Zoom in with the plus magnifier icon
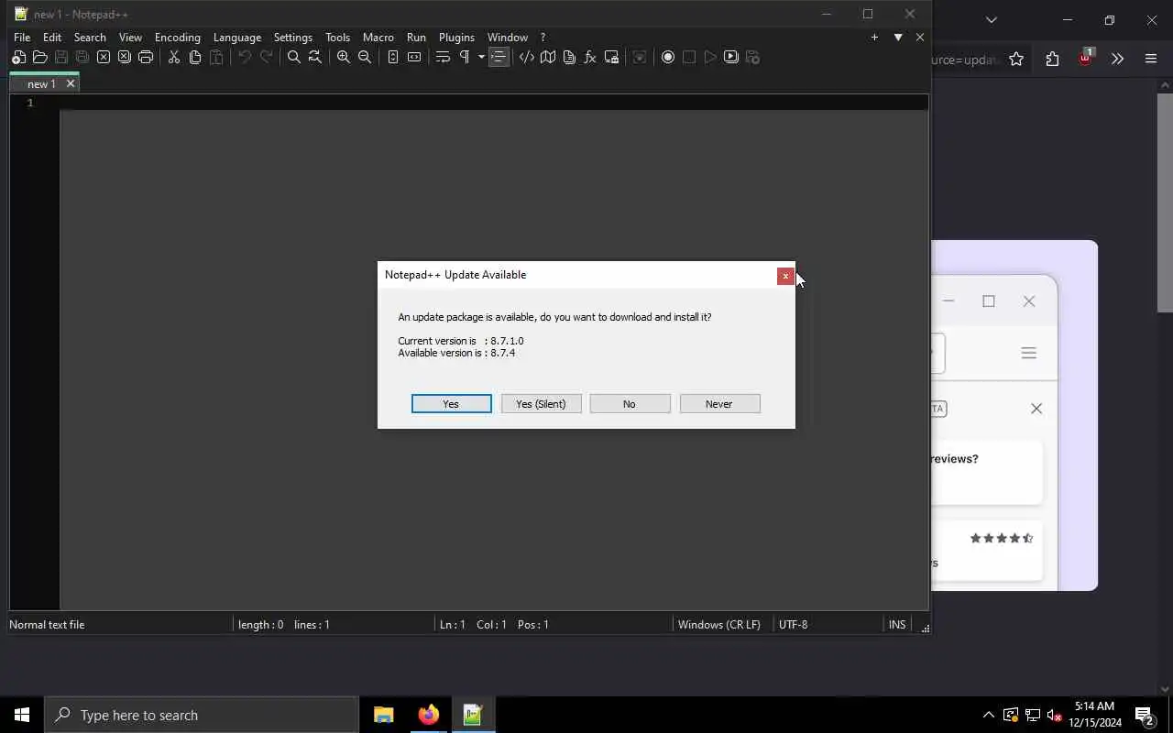 344,57
